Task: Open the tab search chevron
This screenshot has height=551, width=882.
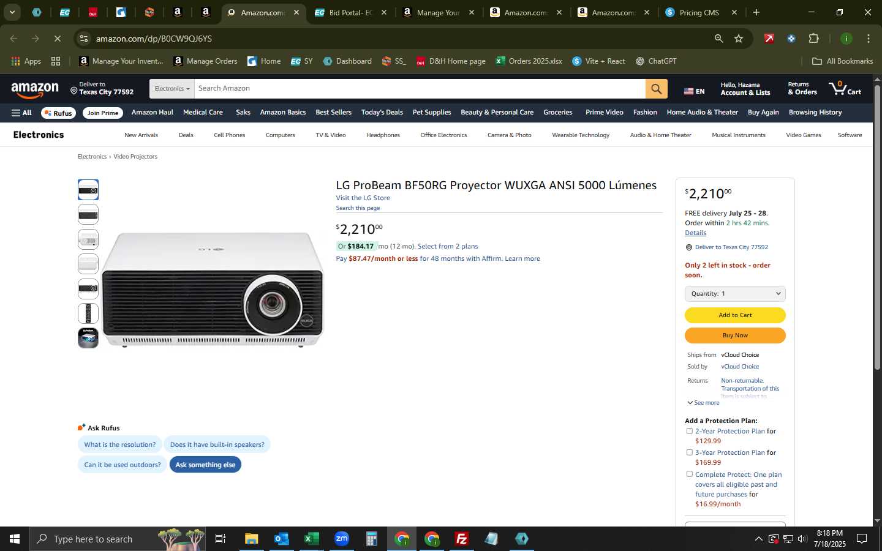Action: (12, 12)
